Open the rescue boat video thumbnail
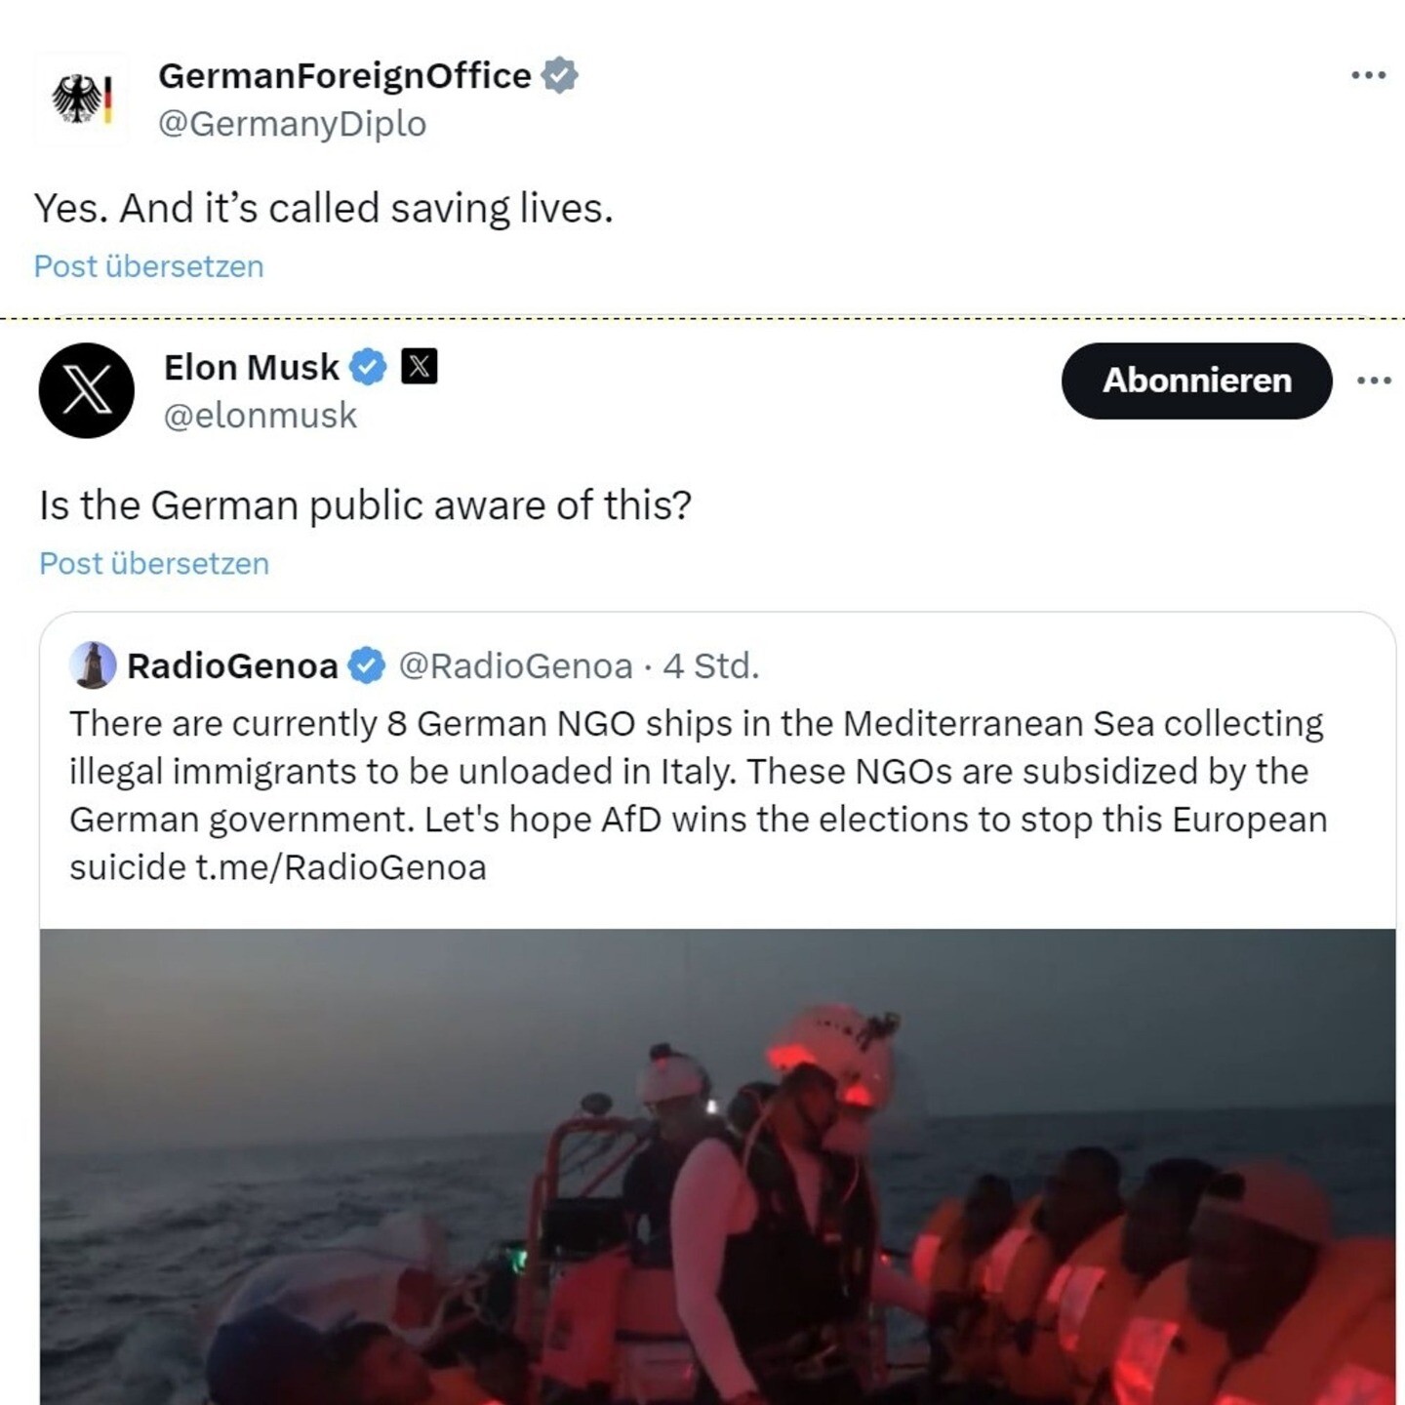 718,1167
